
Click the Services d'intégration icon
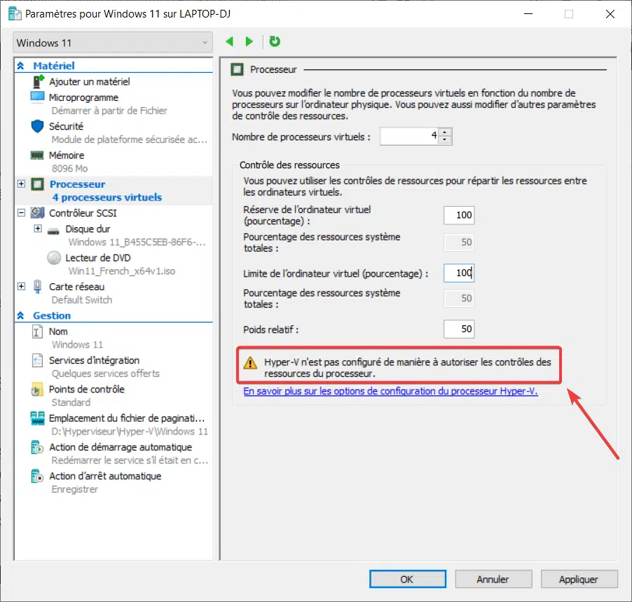(37, 360)
